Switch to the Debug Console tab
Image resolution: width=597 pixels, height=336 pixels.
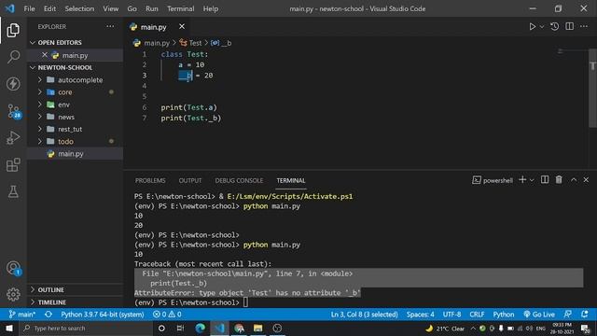[239, 180]
